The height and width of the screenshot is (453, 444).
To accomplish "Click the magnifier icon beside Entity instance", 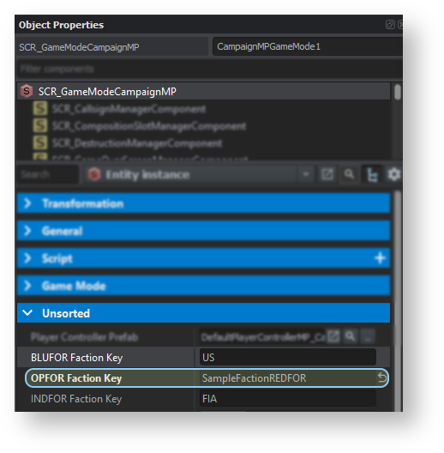I will (350, 174).
